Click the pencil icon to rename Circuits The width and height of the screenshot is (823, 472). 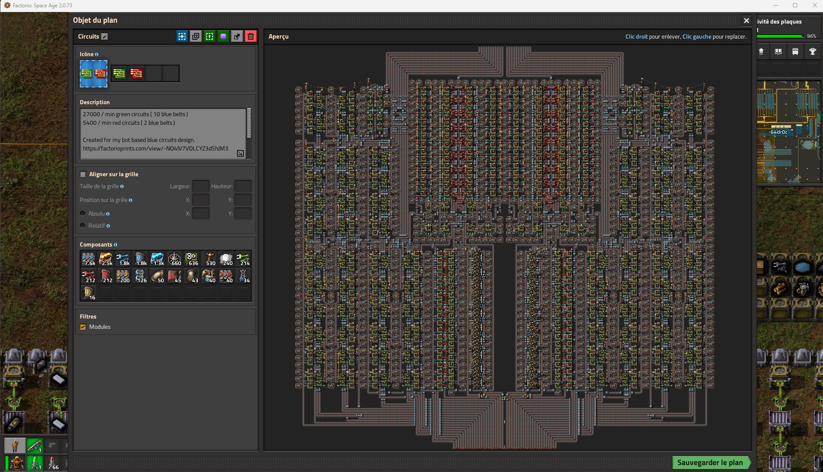pos(104,37)
